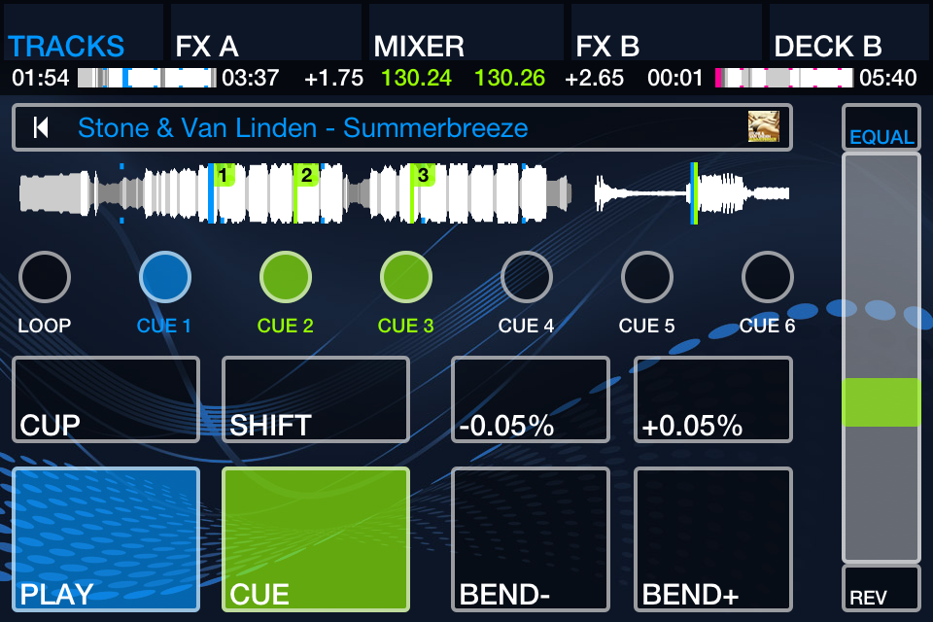Click the green pitch fader handle
933x622 pixels.
pyautogui.click(x=881, y=401)
